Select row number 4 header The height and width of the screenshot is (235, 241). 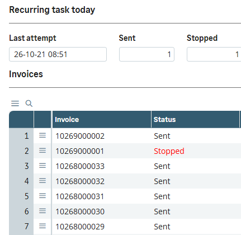click(21, 181)
